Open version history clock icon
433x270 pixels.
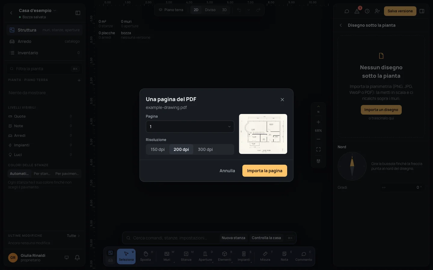367,11
